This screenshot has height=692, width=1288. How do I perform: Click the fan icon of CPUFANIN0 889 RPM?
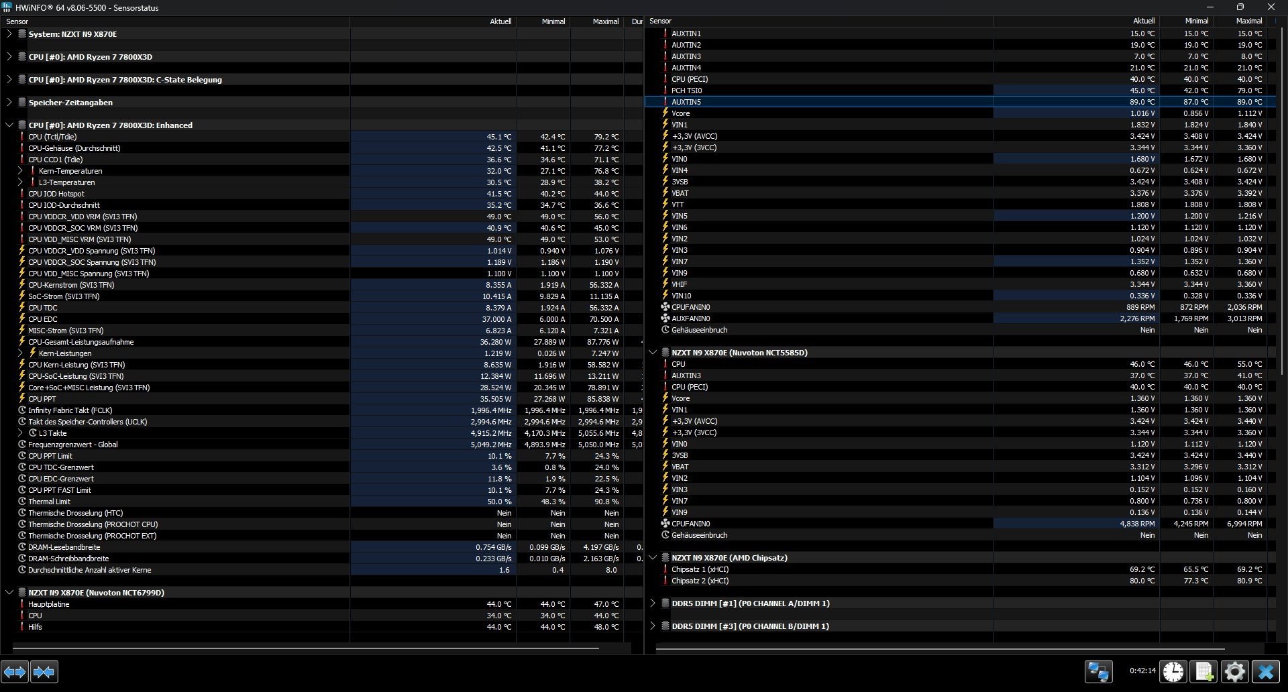pyautogui.click(x=665, y=307)
